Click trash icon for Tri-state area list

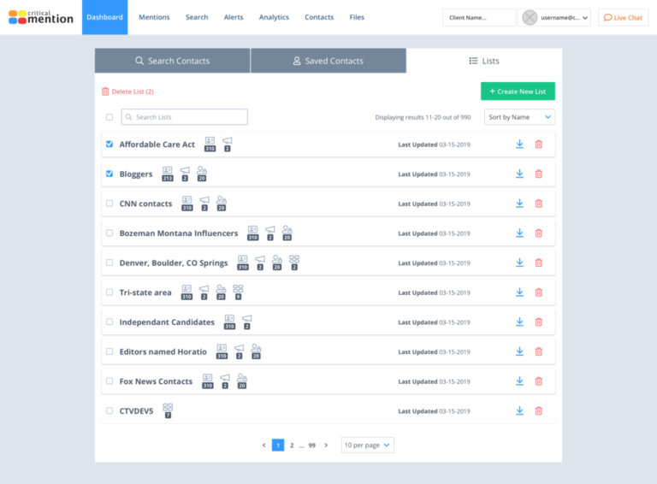[x=538, y=292]
